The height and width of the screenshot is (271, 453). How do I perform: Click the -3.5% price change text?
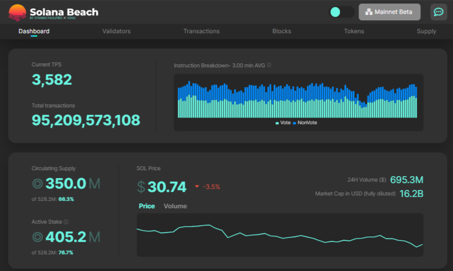(x=212, y=187)
